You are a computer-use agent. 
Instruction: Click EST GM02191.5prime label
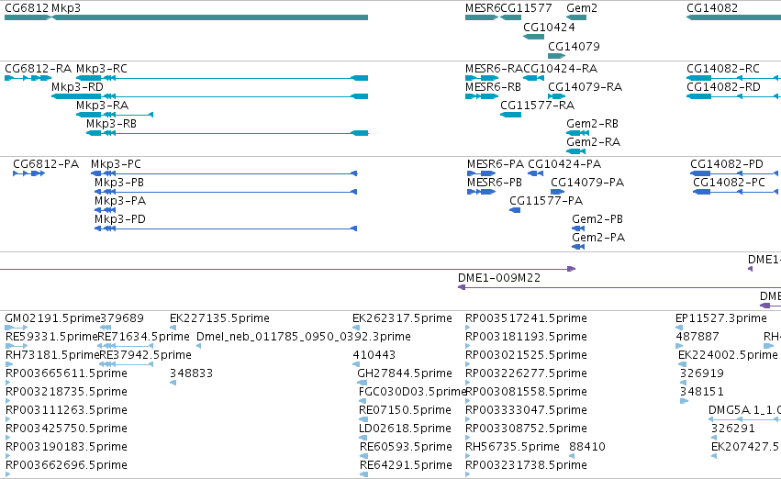coord(52,318)
